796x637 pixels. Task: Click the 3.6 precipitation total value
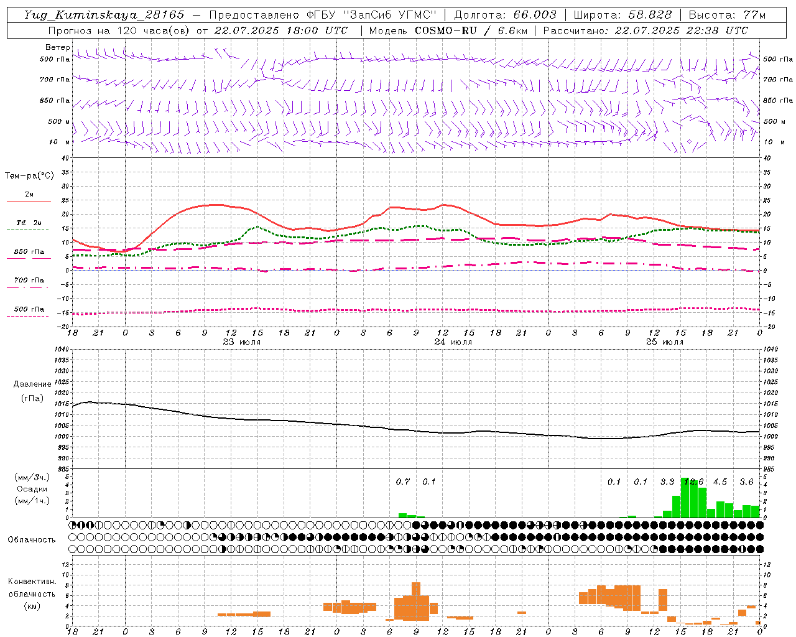(x=746, y=482)
